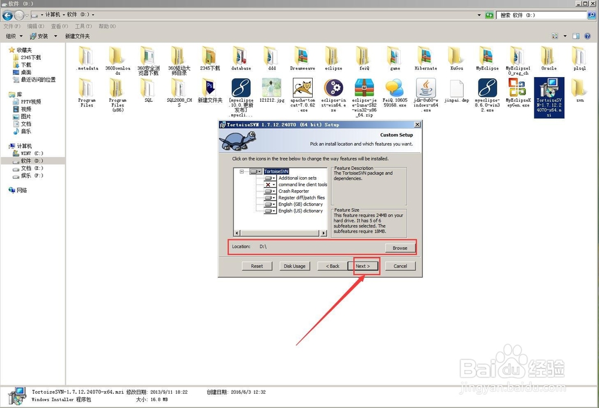
Task: Click Next in the setup wizard
Action: pos(363,266)
